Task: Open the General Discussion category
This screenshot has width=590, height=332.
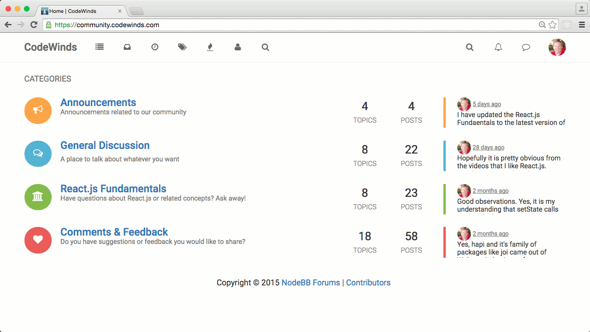Action: pos(105,145)
